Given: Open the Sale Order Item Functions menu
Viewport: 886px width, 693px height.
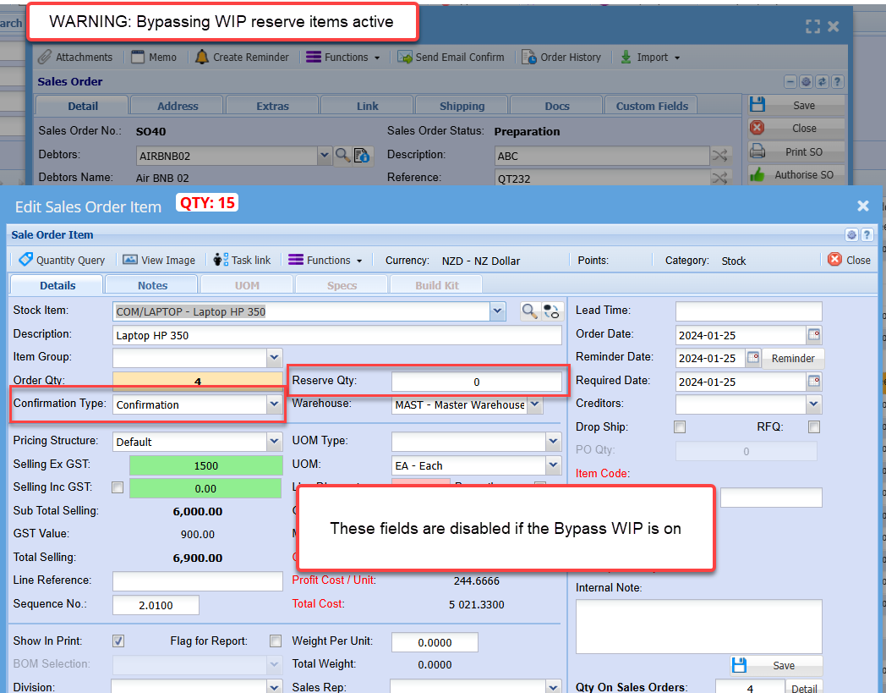Looking at the screenshot, I should pos(325,260).
